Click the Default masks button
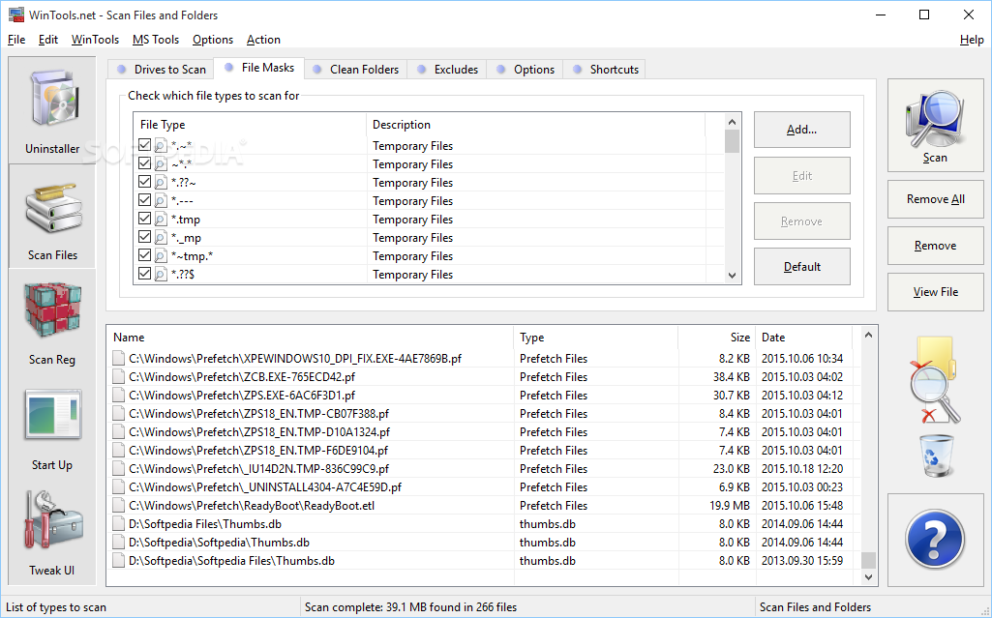This screenshot has width=992, height=618. [x=801, y=267]
